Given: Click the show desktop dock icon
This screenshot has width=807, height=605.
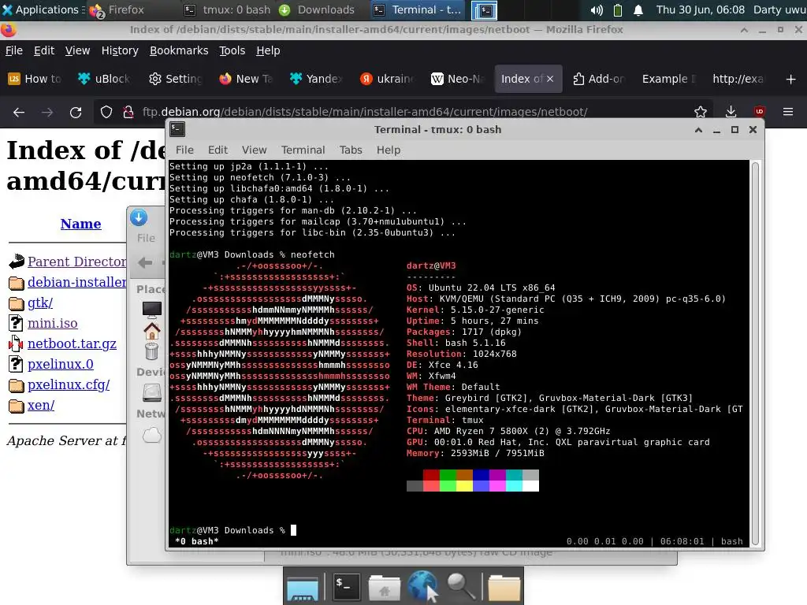Looking at the screenshot, I should (303, 588).
